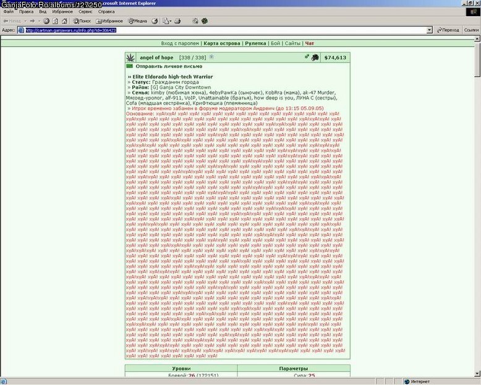Open the Чат link
The height and width of the screenshot is (385, 481).
310,43
